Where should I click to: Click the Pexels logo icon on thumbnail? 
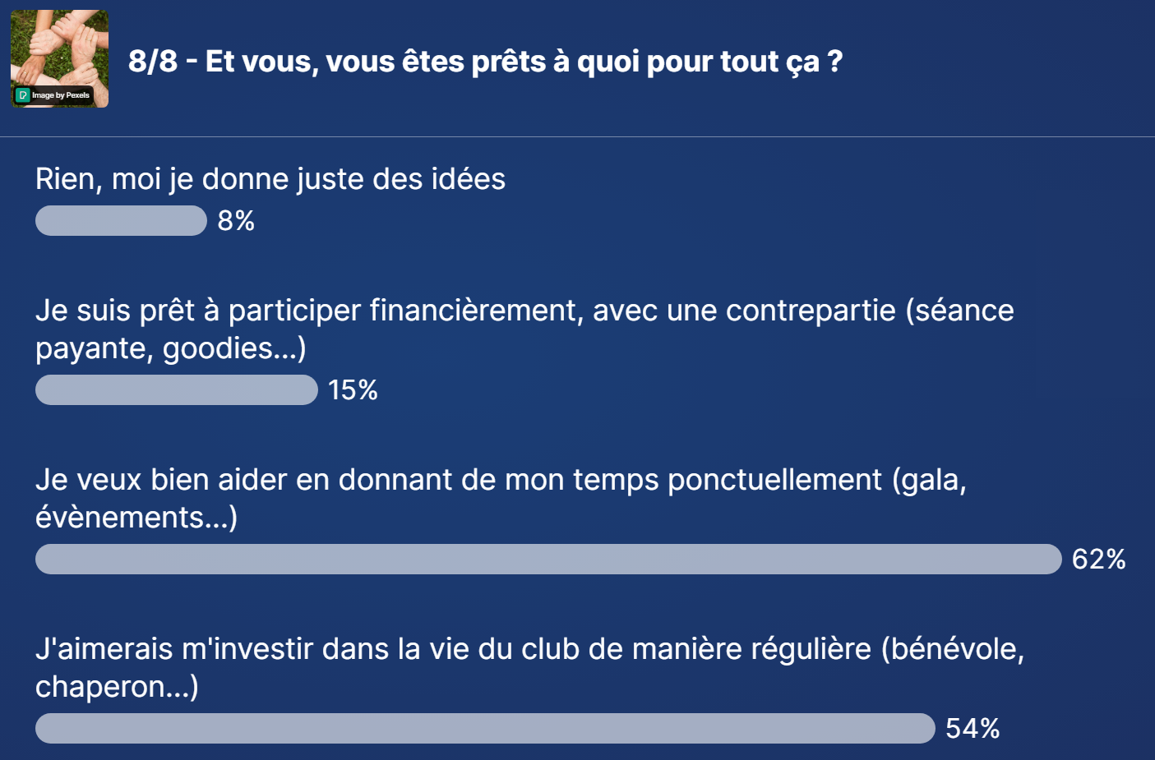coord(23,95)
